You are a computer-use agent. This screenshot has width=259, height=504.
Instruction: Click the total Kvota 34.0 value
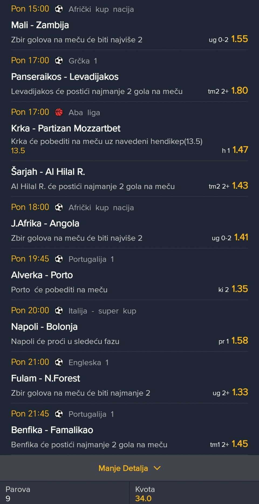coord(143,498)
